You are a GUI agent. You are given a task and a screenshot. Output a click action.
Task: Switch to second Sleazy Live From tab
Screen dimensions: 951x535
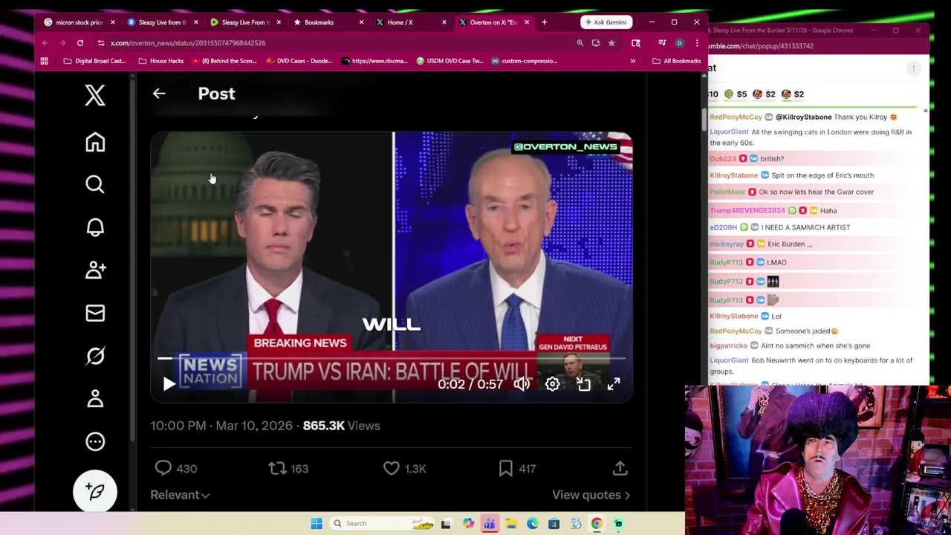click(x=244, y=22)
